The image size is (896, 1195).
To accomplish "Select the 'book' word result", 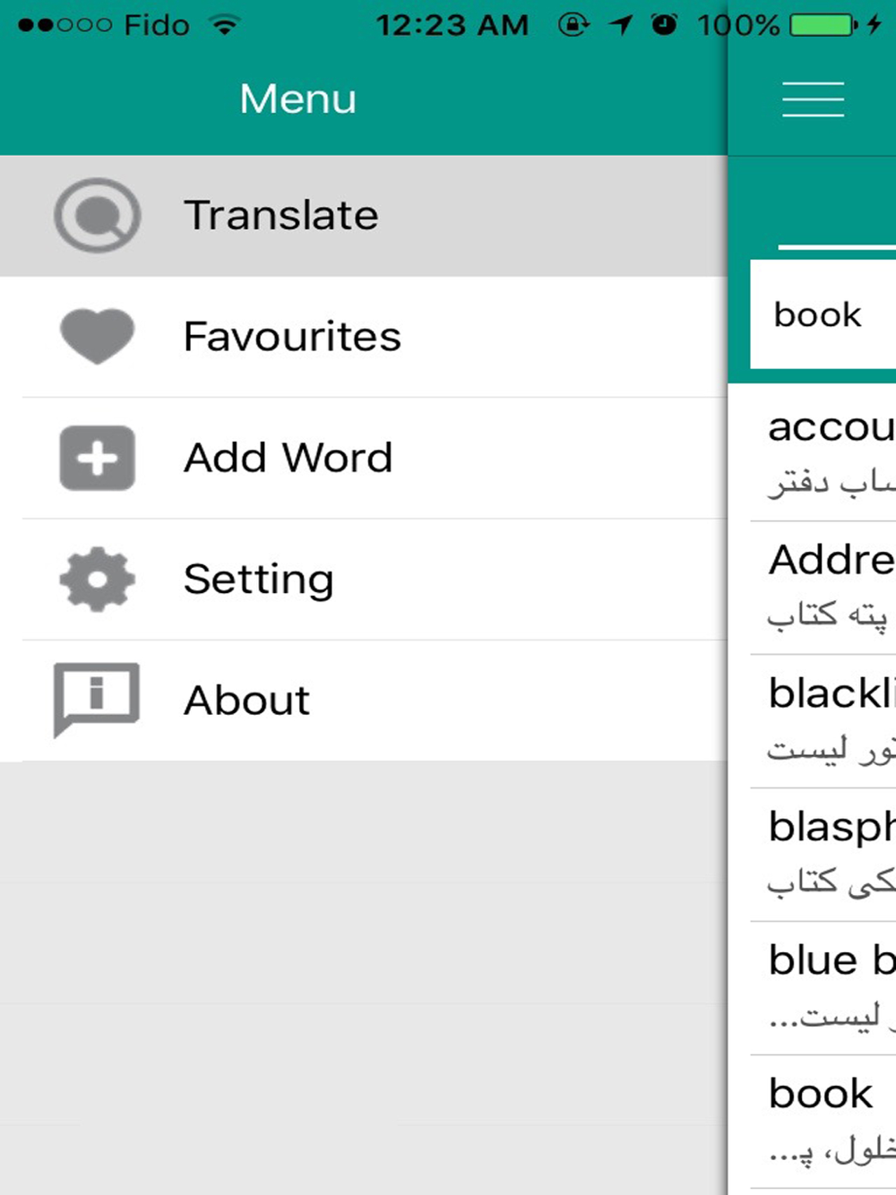I will pyautogui.click(x=823, y=1122).
